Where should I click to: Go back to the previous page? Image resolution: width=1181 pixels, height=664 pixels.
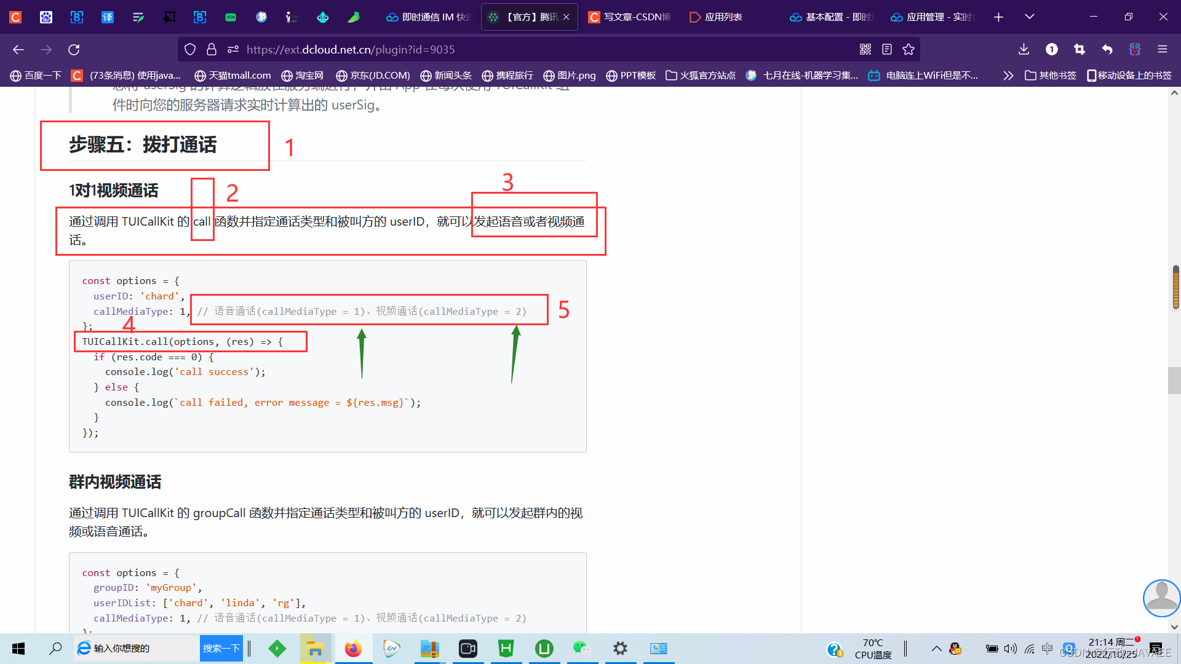18,49
